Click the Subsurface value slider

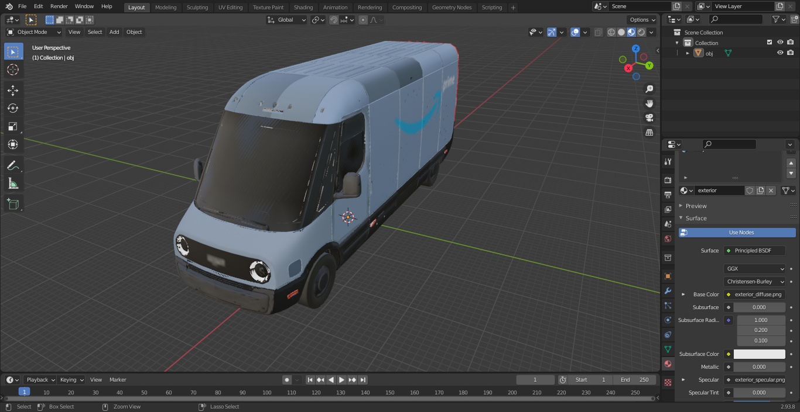click(x=760, y=307)
